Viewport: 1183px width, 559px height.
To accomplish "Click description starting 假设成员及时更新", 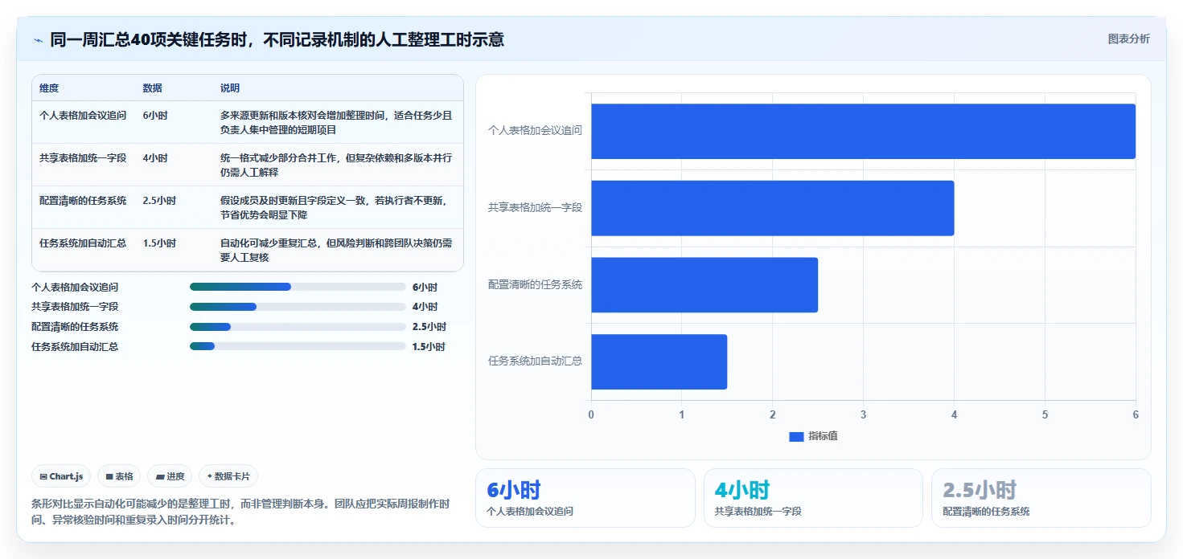I will coord(336,207).
